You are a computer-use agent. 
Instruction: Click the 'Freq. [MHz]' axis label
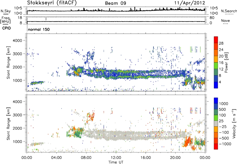pyautogui.click(x=6, y=20)
